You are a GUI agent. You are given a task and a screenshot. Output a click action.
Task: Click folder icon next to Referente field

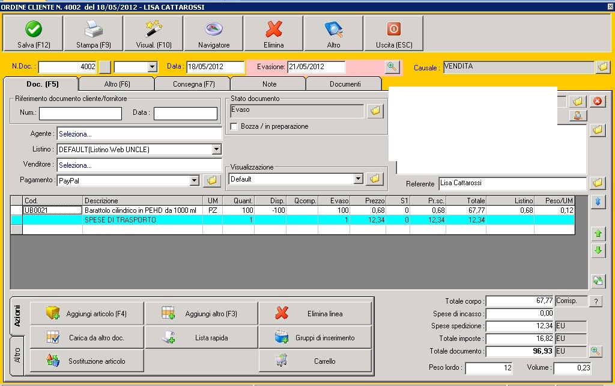pyautogui.click(x=598, y=183)
